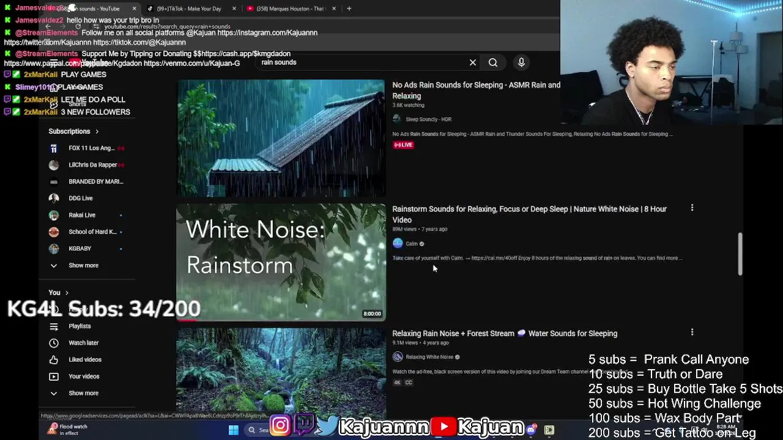Open the Sleep Soundly - HDR channel name
The image size is (783, 440).
coord(428,119)
